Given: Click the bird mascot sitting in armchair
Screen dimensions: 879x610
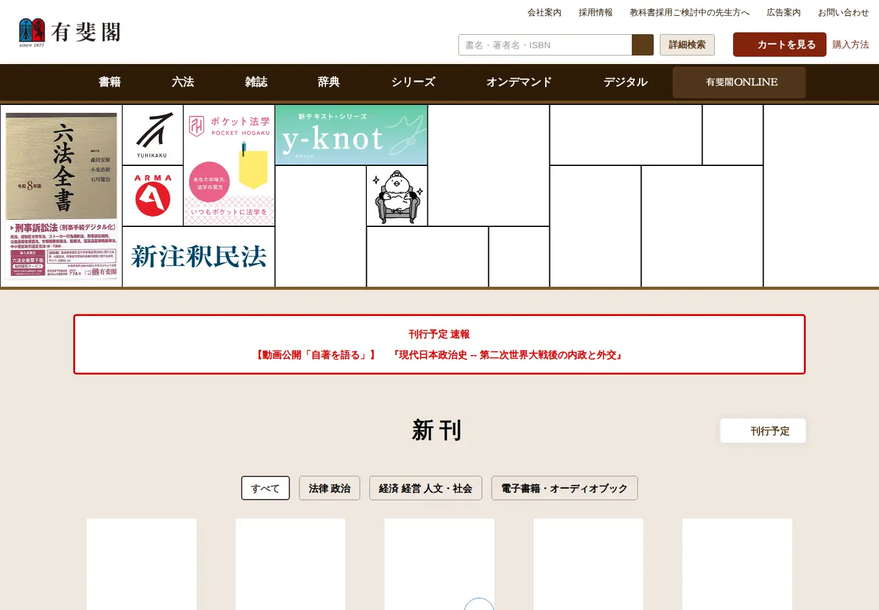Looking at the screenshot, I should (397, 196).
